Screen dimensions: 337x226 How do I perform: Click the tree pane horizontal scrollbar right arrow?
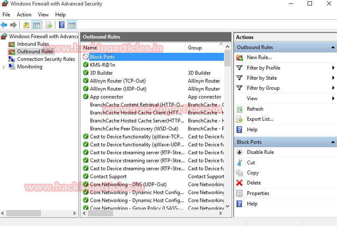tap(75, 213)
